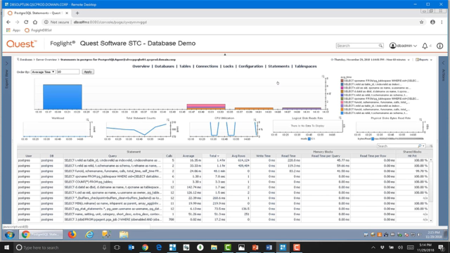This screenshot has width=450, height=253.
Task: Switch to the Connections tab
Action: (x=207, y=66)
